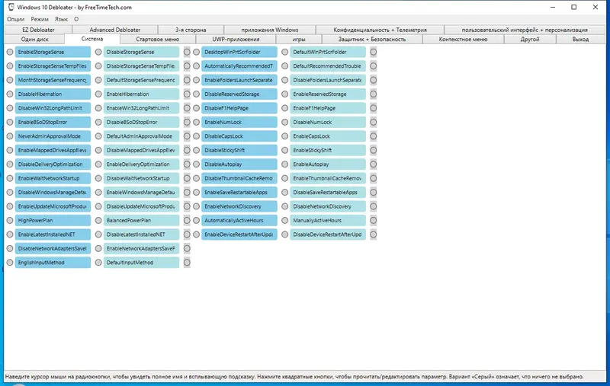Pick gray radio right of EnableReservedStorage
Image resolution: width=610 pixels, height=386 pixels.
tap(373, 94)
